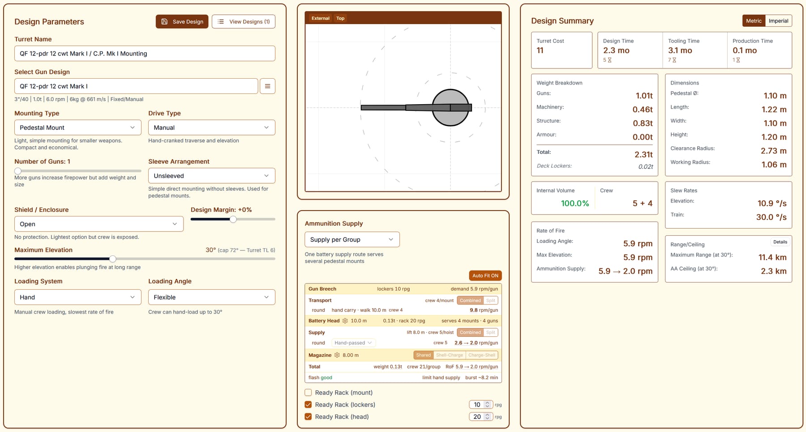
Task: Click head rack rpg value field
Action: [x=477, y=417]
